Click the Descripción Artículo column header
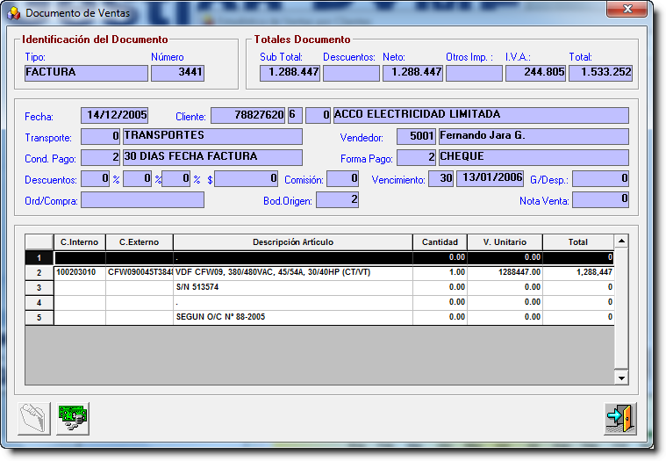 coord(293,242)
